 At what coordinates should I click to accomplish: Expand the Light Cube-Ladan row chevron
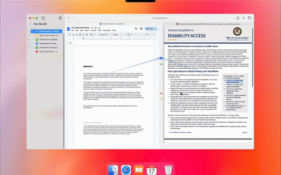(x=28, y=36)
